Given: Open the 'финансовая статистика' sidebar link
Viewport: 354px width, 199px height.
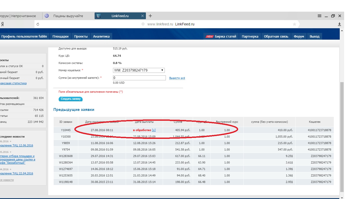Looking at the screenshot, I should pyautogui.click(x=13, y=83).
